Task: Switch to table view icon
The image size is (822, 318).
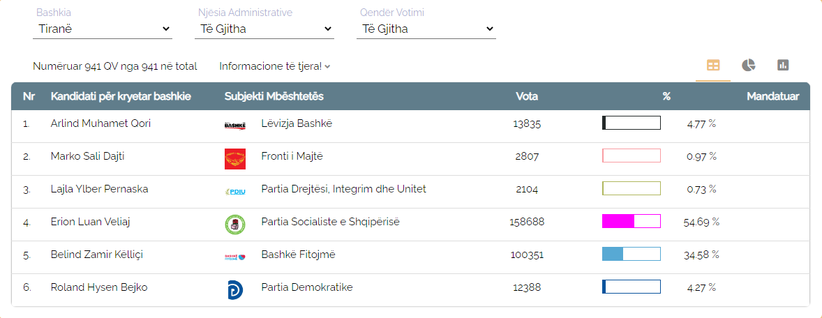Action: point(713,66)
